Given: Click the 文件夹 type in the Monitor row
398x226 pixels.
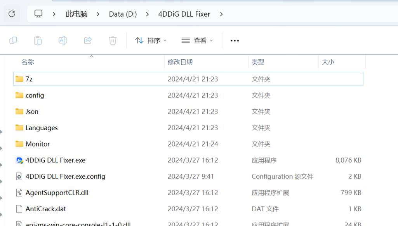Looking at the screenshot, I should point(261,144).
